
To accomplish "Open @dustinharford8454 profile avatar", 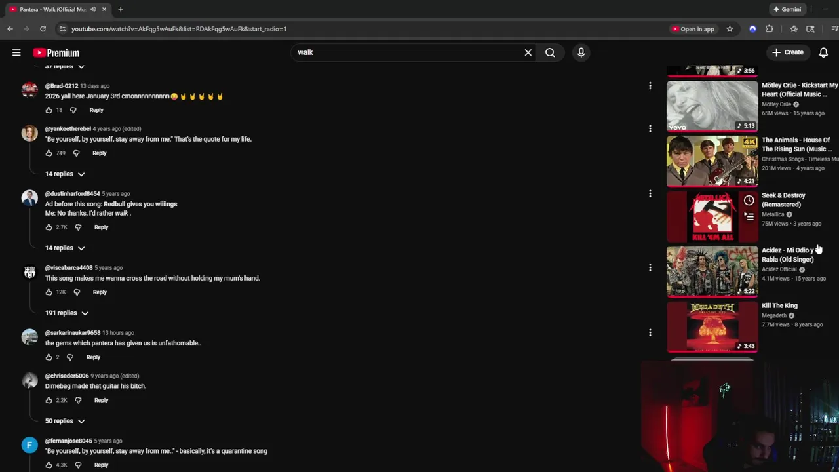I will [x=29, y=198].
